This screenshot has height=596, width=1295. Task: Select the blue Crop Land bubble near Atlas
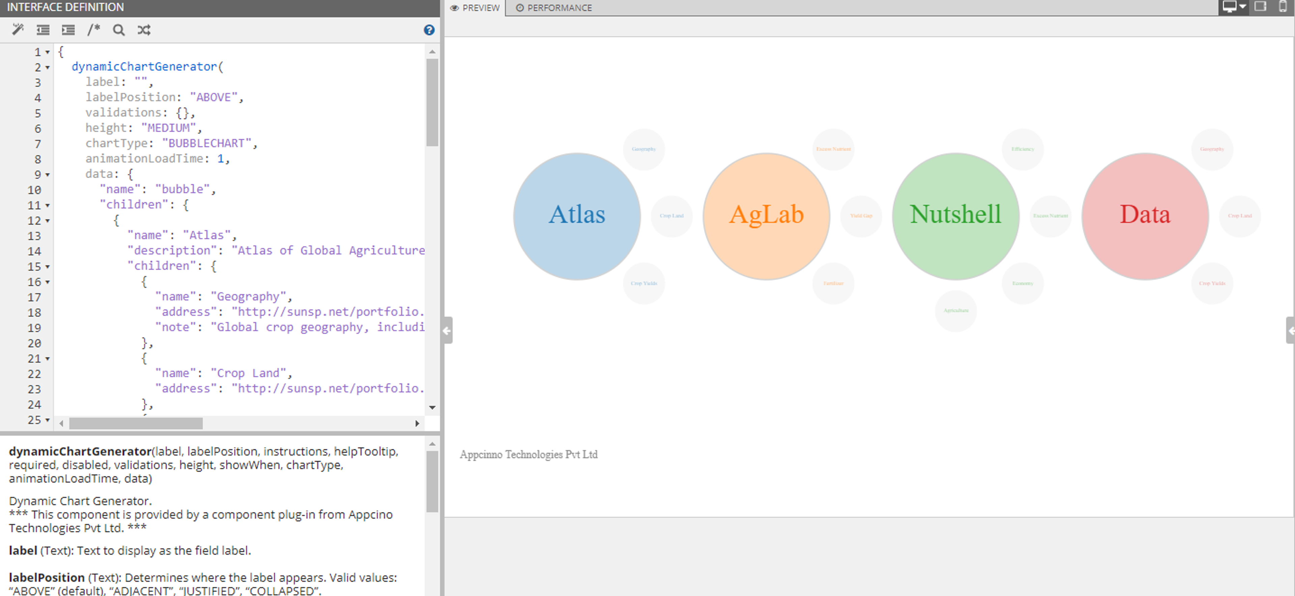point(672,216)
